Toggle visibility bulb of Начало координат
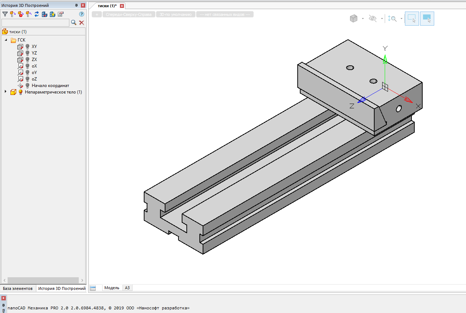The height and width of the screenshot is (313, 466). click(27, 86)
